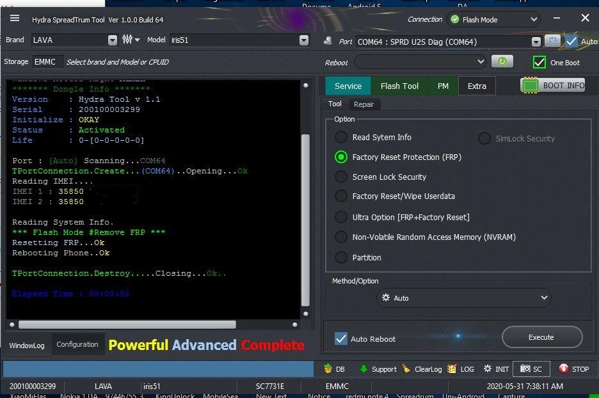Select Read Sytem Info option
Image resolution: width=599 pixels, height=398 pixels.
pos(340,137)
